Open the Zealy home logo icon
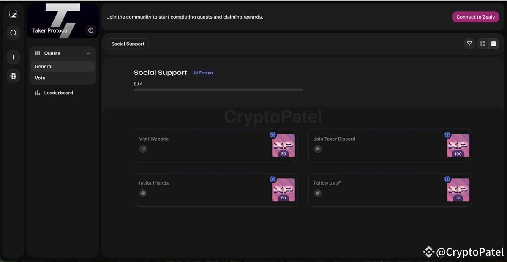 [x=14, y=14]
